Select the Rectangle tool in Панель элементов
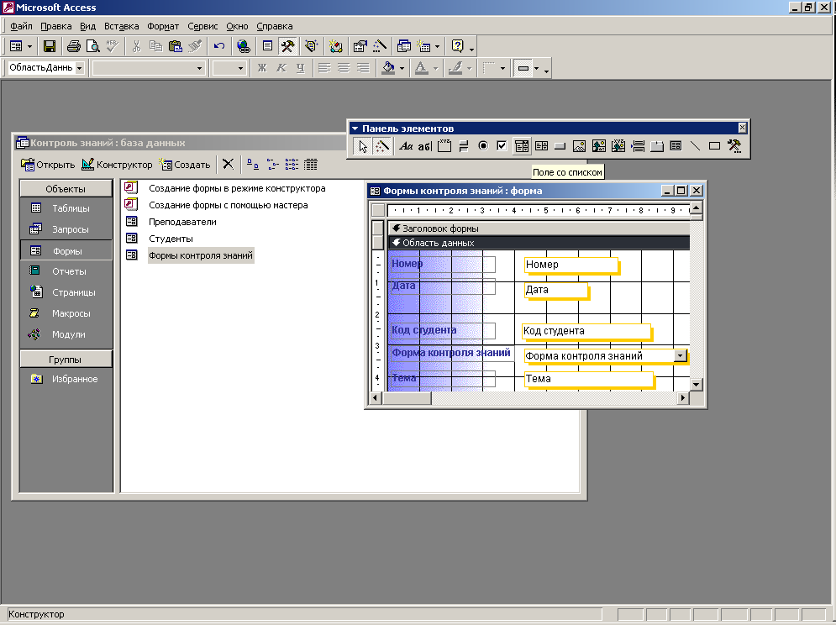The image size is (836, 625). 714,146
